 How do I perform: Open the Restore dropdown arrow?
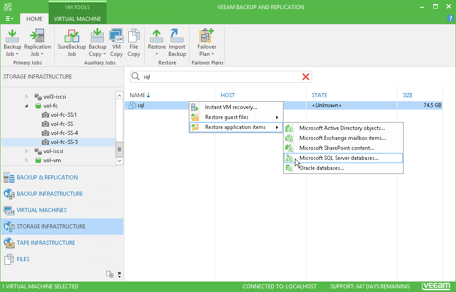click(157, 54)
